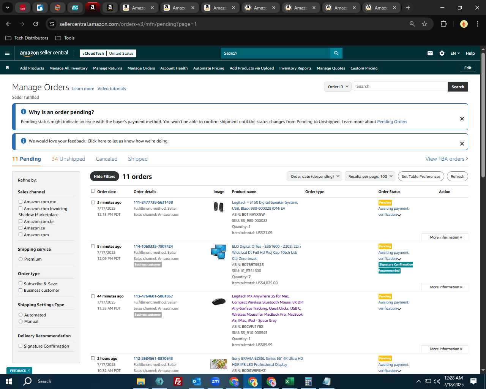The image size is (486, 389).
Task: Click Set Table Preferences button
Action: [x=421, y=176]
